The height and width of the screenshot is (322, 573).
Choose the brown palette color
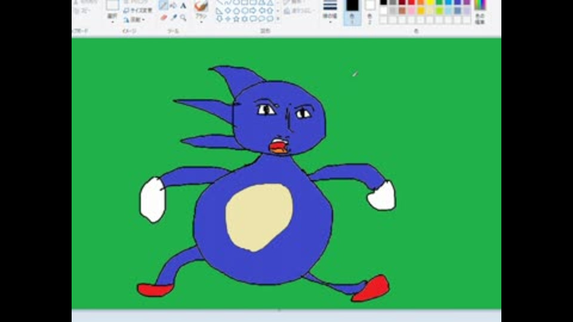coord(402,11)
